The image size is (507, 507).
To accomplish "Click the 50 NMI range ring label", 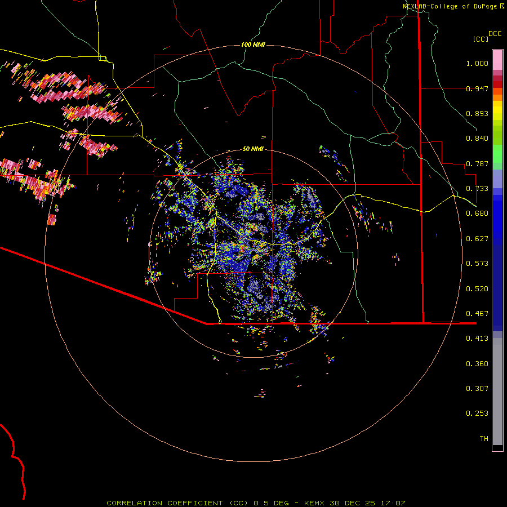I will coord(253,149).
